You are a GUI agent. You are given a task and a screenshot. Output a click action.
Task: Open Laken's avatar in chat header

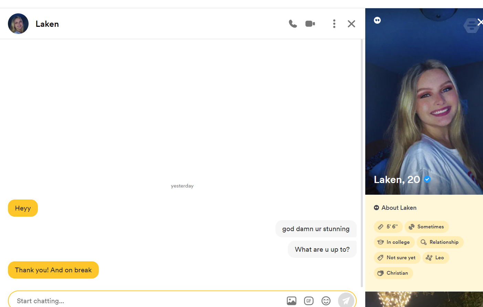(18, 24)
